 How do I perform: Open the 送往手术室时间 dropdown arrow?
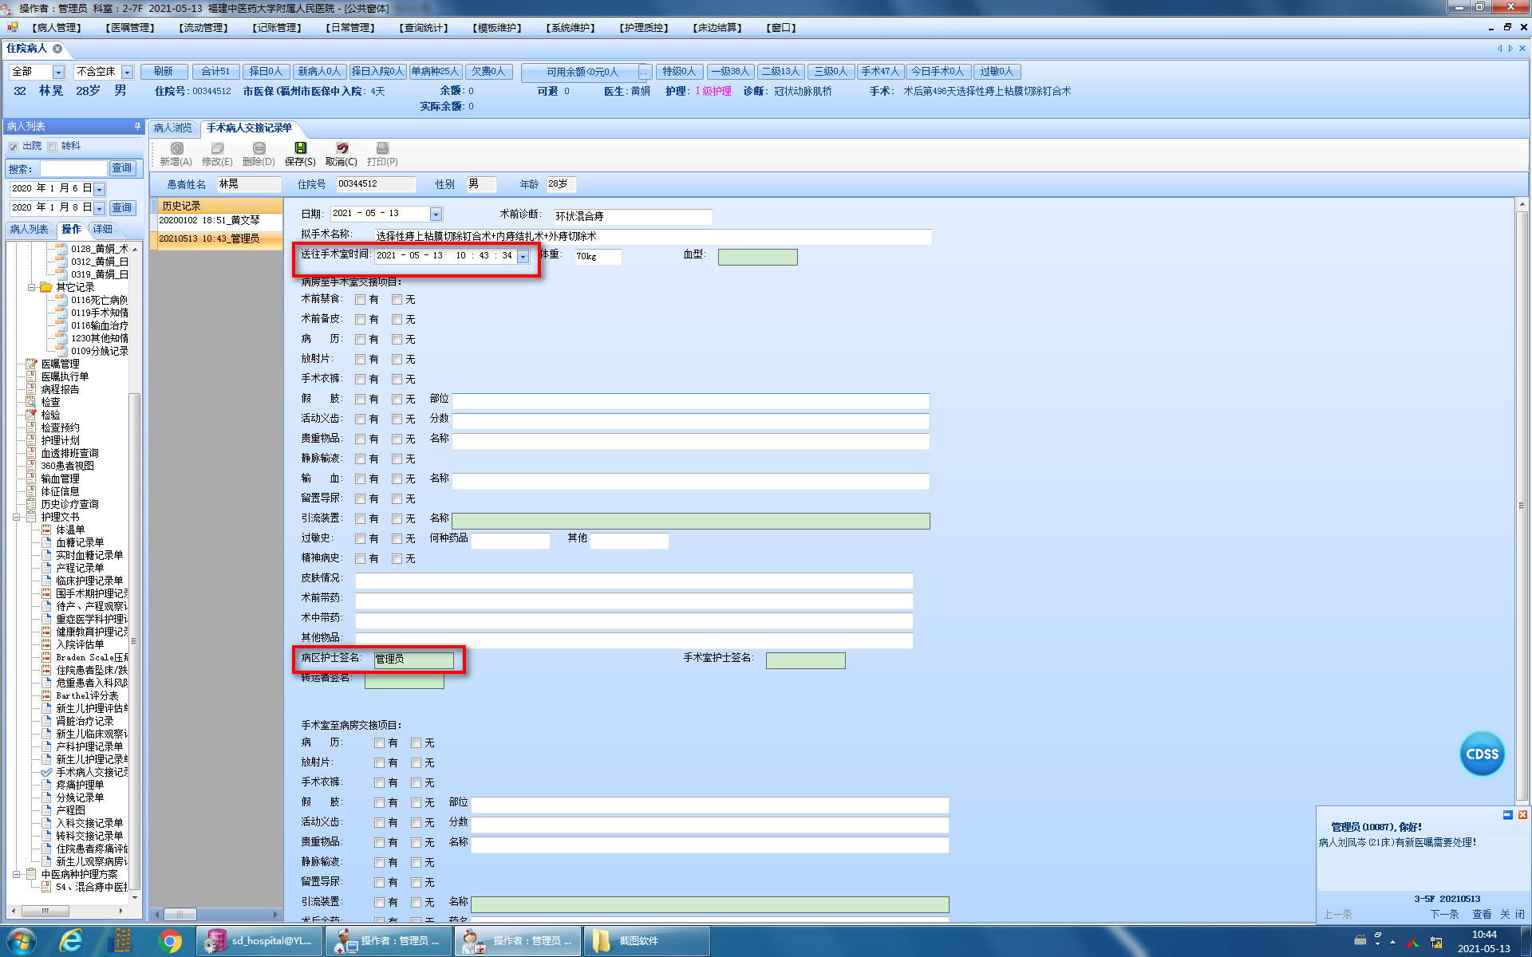[523, 257]
